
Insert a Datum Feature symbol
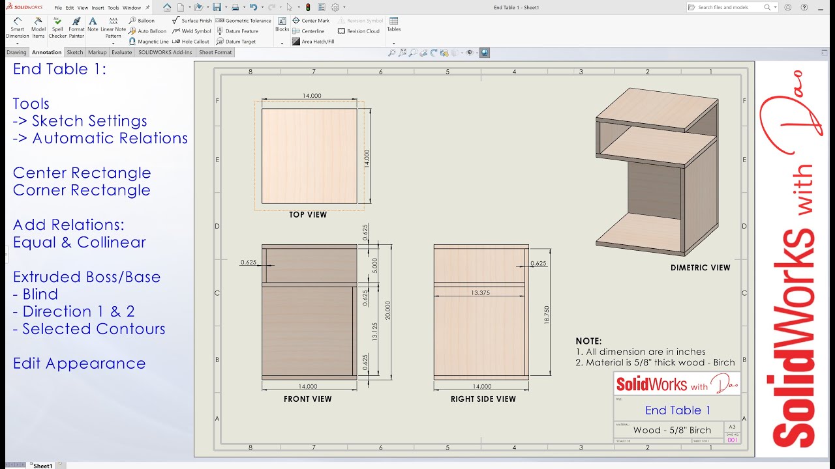click(x=237, y=31)
